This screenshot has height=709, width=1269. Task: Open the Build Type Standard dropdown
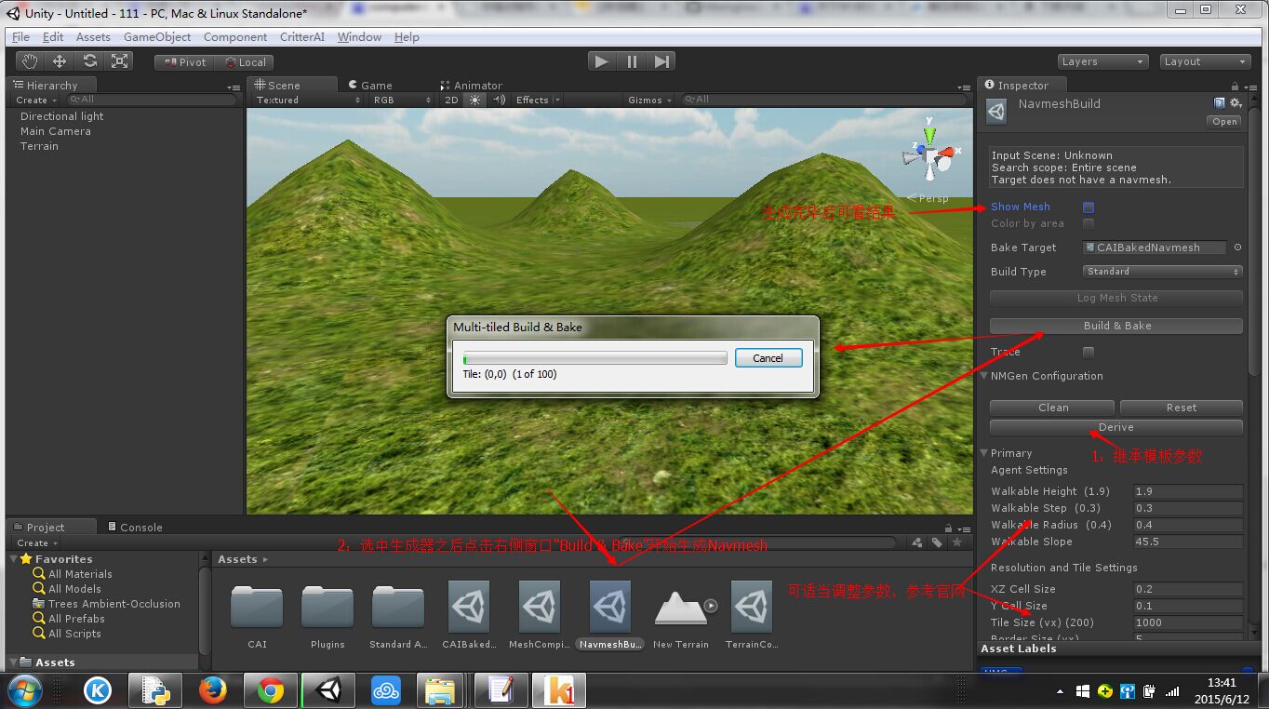coord(1163,272)
